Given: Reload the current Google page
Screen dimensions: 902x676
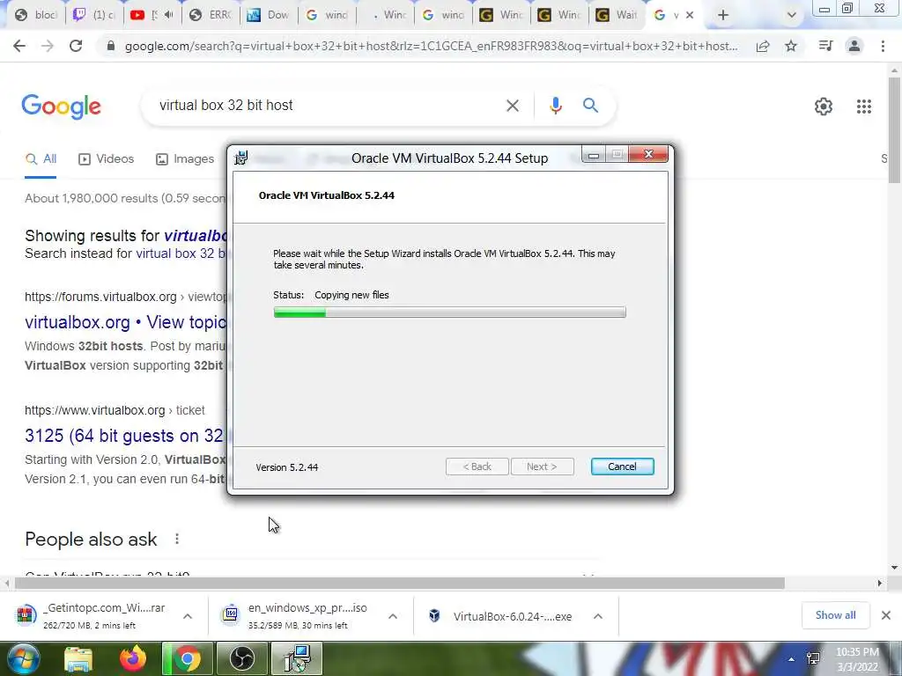Looking at the screenshot, I should point(76,46).
